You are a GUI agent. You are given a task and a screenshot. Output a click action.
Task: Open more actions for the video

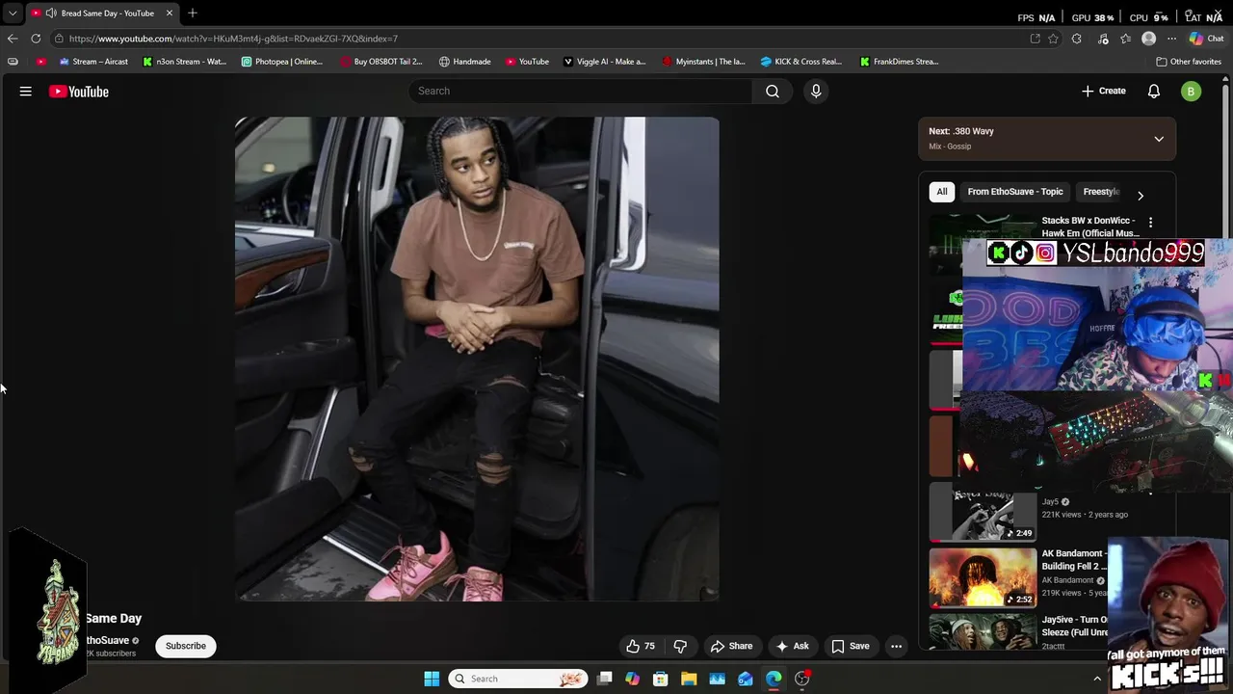click(896, 646)
